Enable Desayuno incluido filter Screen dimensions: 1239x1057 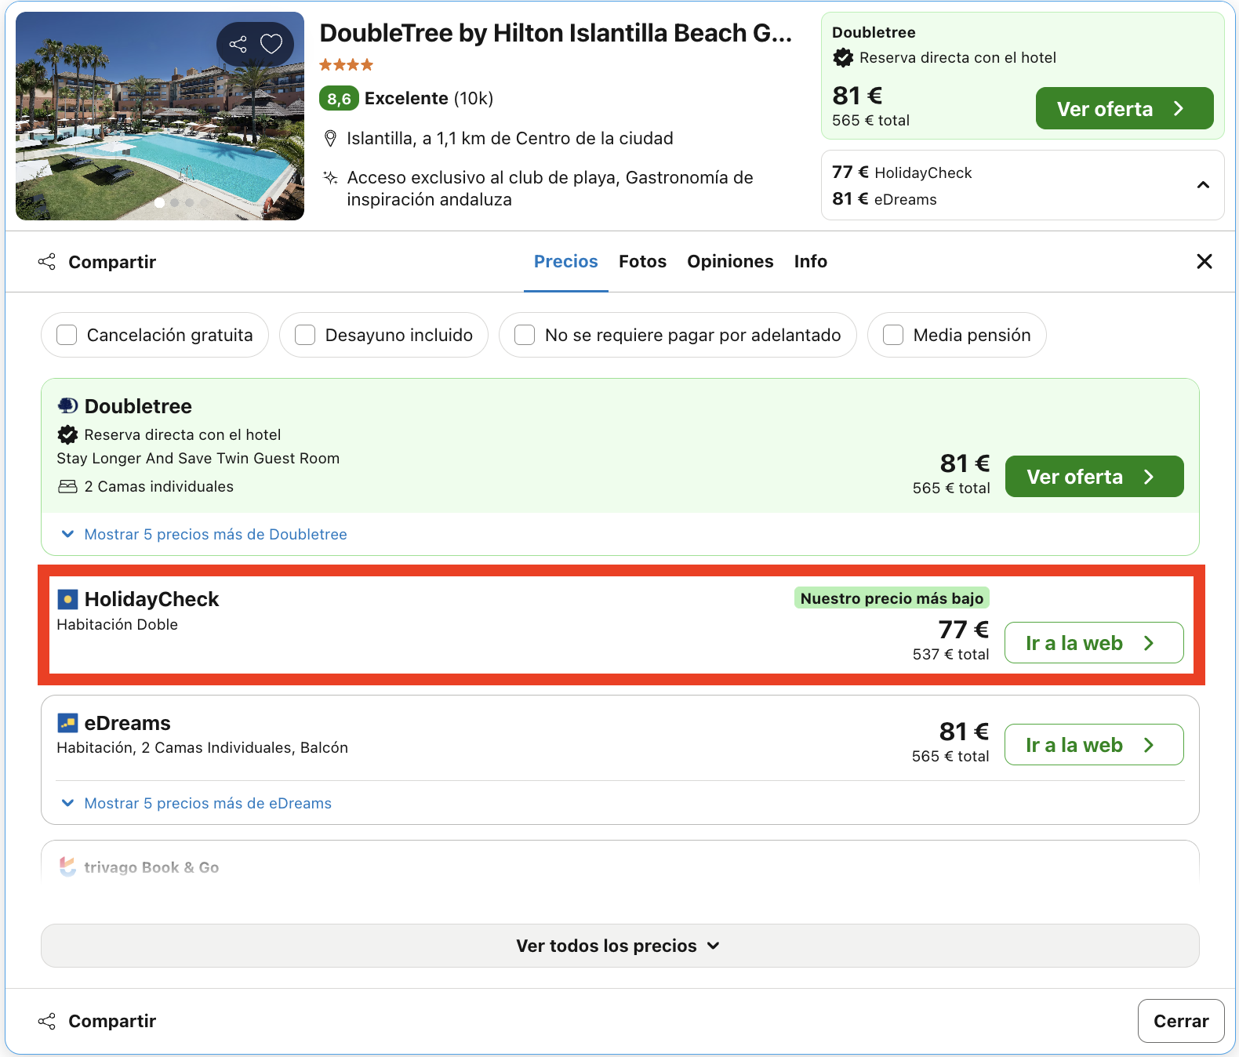click(x=305, y=335)
